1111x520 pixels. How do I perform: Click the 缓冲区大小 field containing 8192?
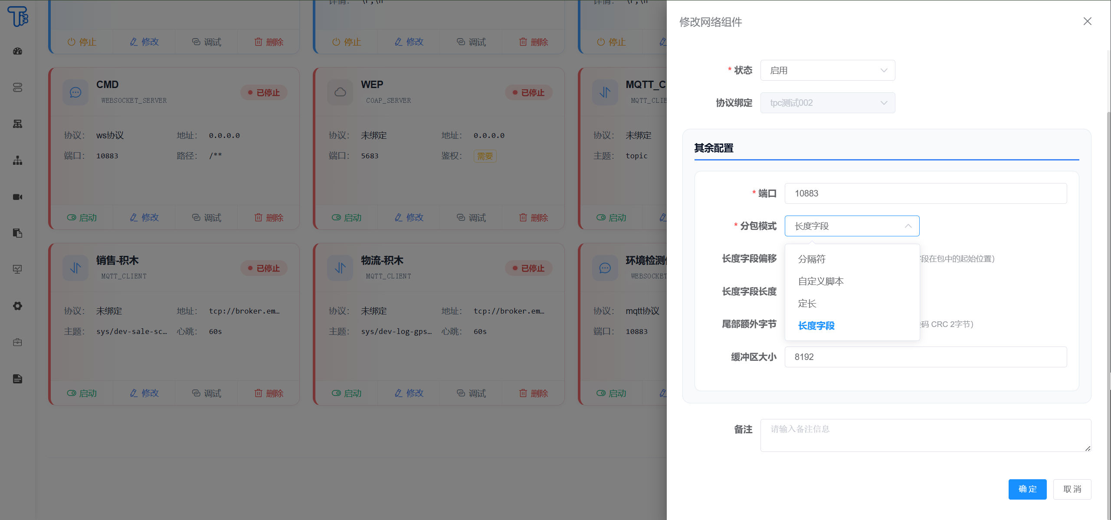(x=925, y=357)
